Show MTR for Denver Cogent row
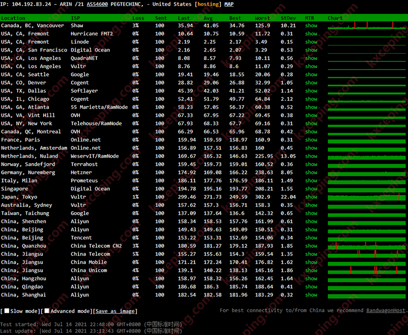The image size is (408, 335). click(x=311, y=83)
